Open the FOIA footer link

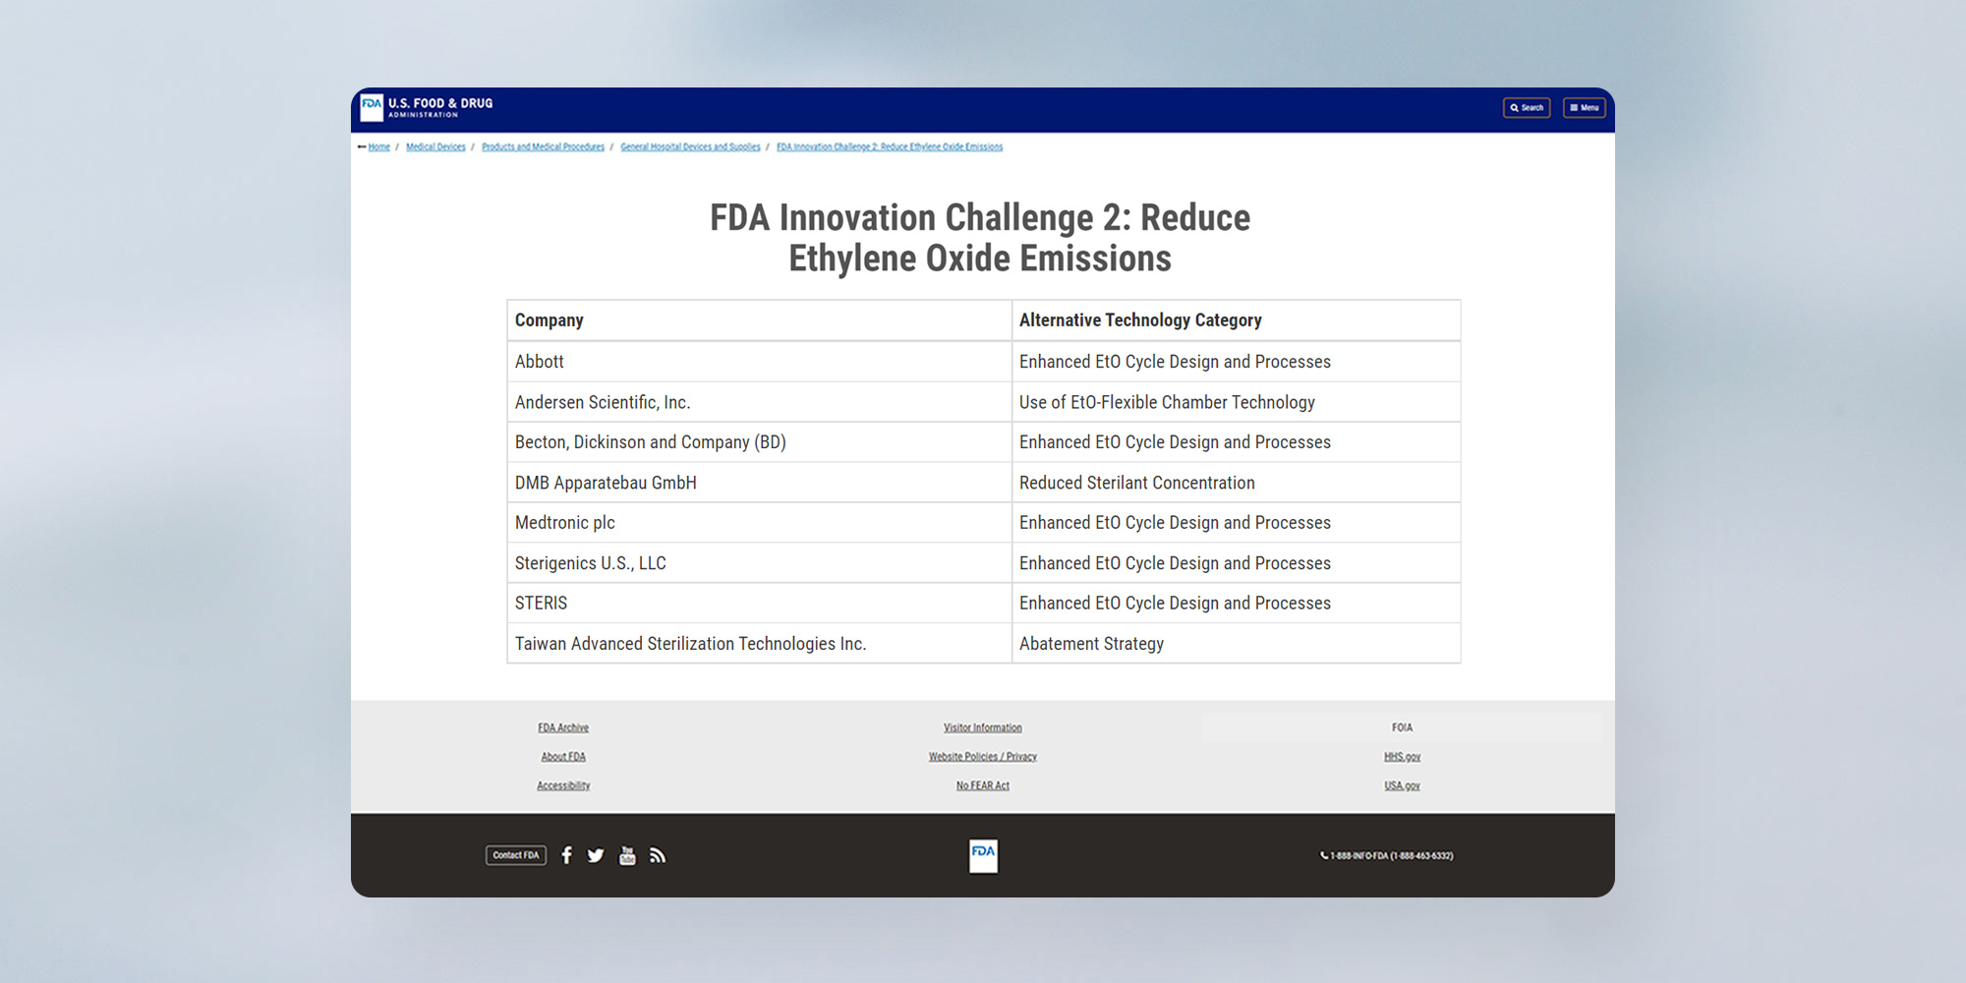[1402, 727]
